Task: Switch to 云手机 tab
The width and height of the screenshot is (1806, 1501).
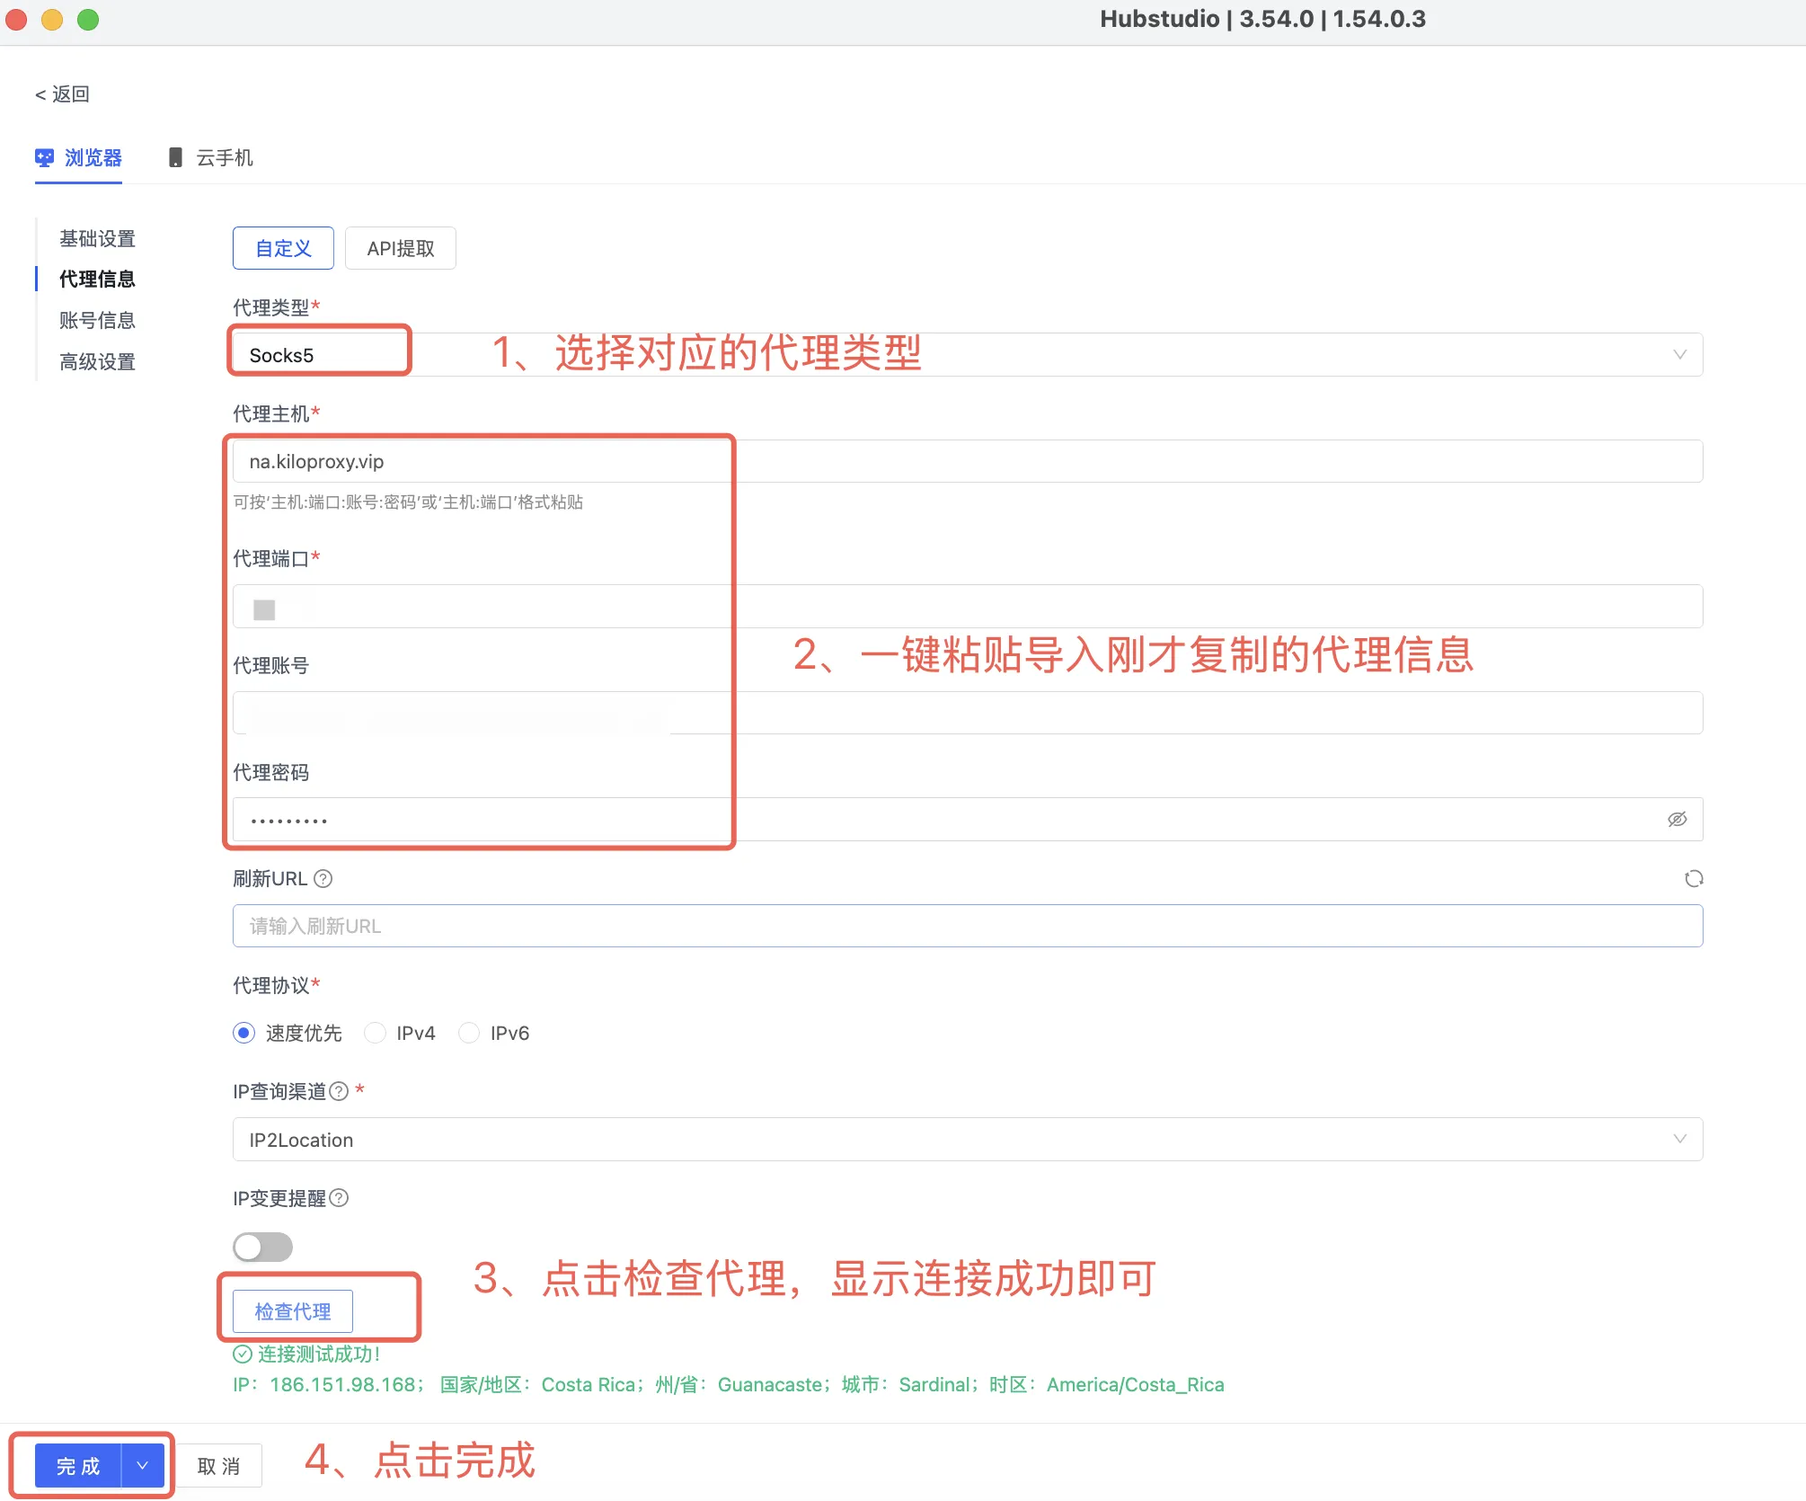Action: tap(211, 158)
